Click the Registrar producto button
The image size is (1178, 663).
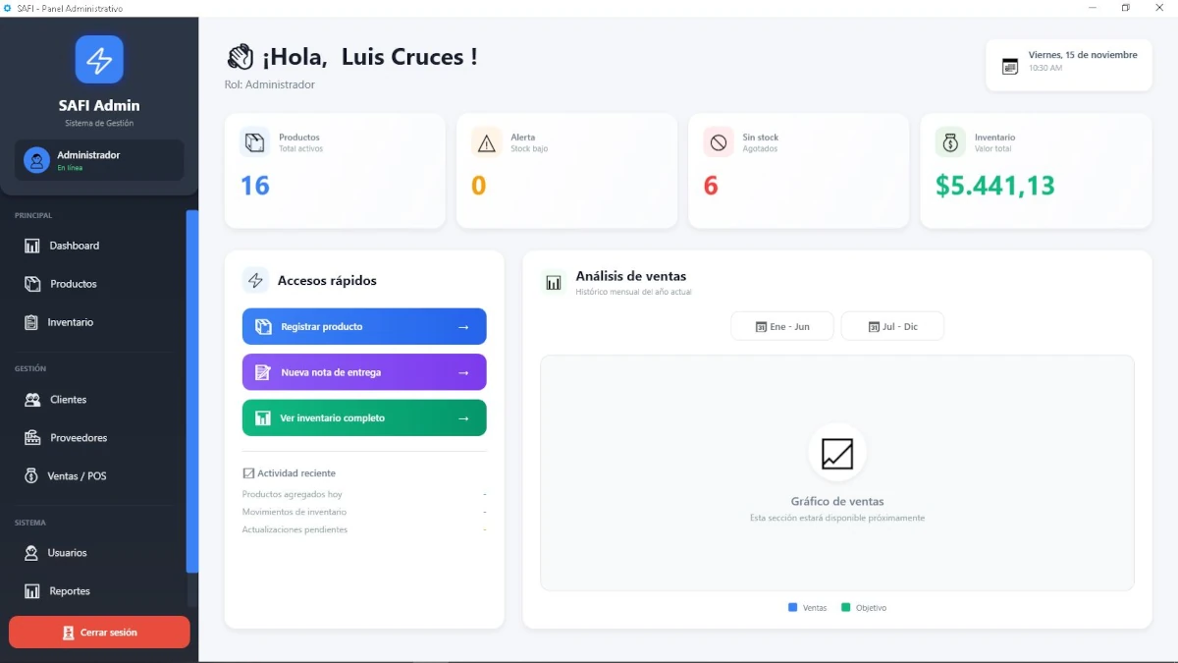[x=363, y=326]
